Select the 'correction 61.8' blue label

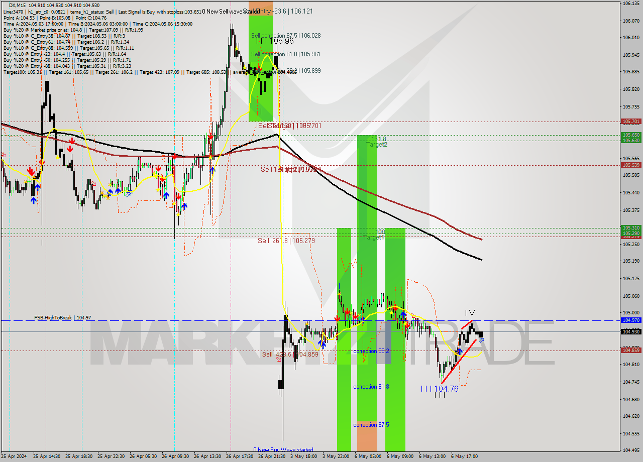(371, 387)
